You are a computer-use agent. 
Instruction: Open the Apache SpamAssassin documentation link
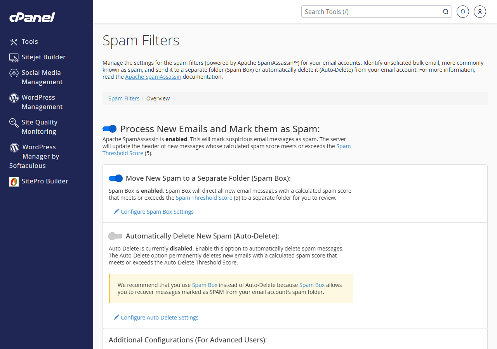coord(153,77)
